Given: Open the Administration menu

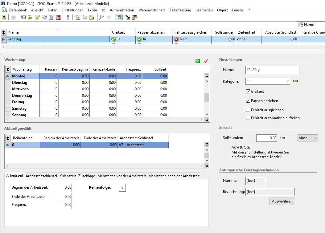Looking at the screenshot, I should 122,10.
